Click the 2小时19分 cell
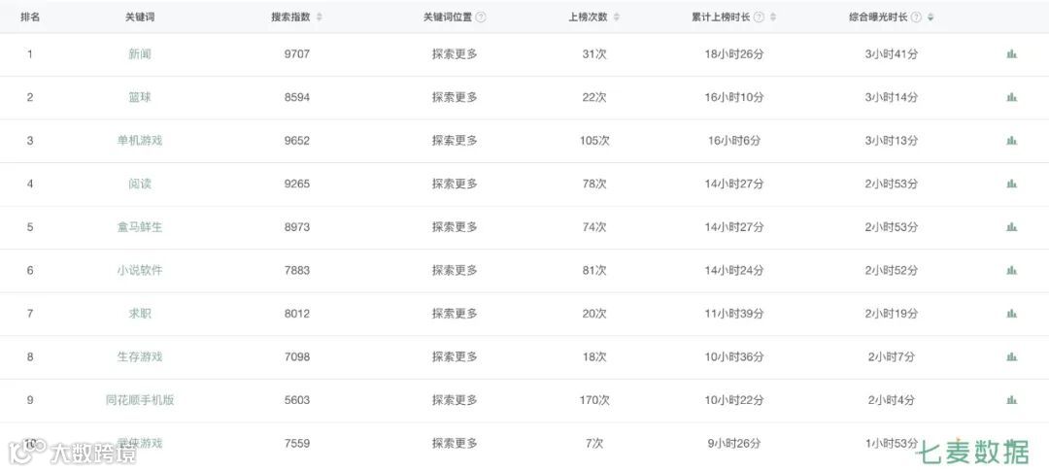Image resolution: width=1049 pixels, height=472 pixels. click(x=891, y=314)
